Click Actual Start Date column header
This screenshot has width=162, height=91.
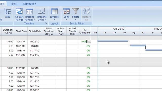[x=61, y=31]
